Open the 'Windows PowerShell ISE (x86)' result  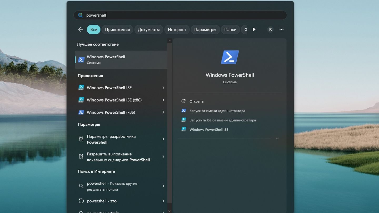(121, 100)
